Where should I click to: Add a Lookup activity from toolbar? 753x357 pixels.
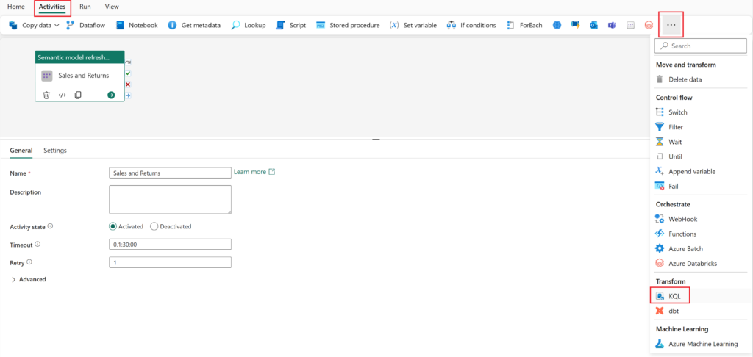(249, 25)
